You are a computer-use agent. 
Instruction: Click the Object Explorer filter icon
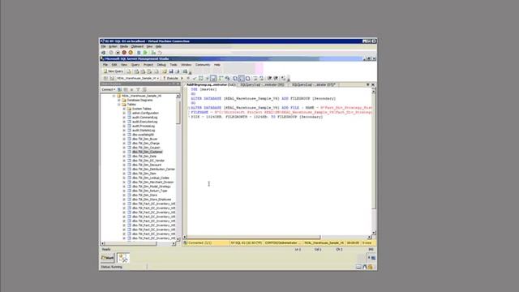coord(138,89)
